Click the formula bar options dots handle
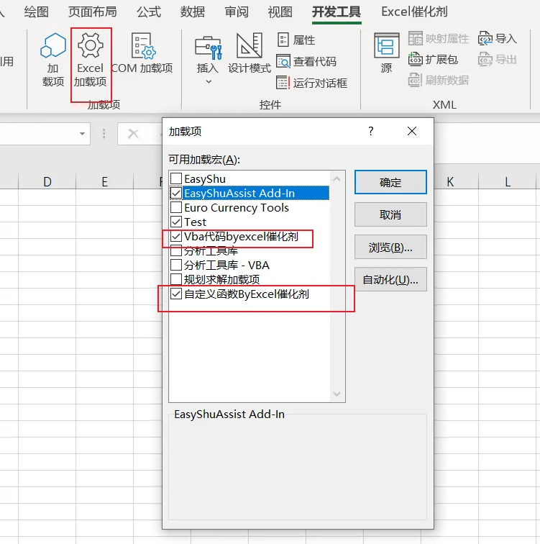 click(104, 134)
